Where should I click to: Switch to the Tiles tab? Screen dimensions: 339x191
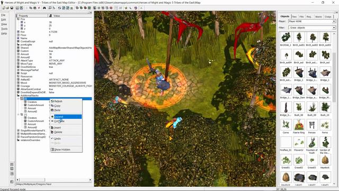point(295,16)
